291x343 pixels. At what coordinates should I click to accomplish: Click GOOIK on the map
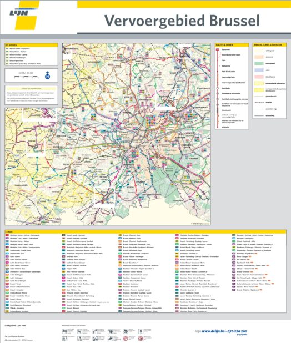coord(66,164)
